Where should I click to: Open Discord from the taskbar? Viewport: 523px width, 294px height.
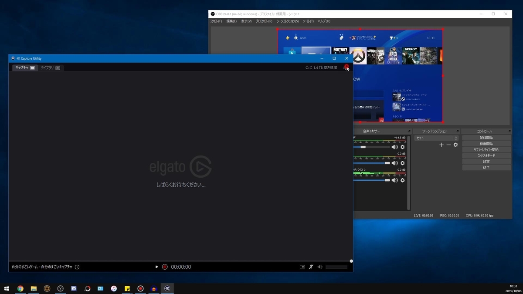click(x=74, y=288)
